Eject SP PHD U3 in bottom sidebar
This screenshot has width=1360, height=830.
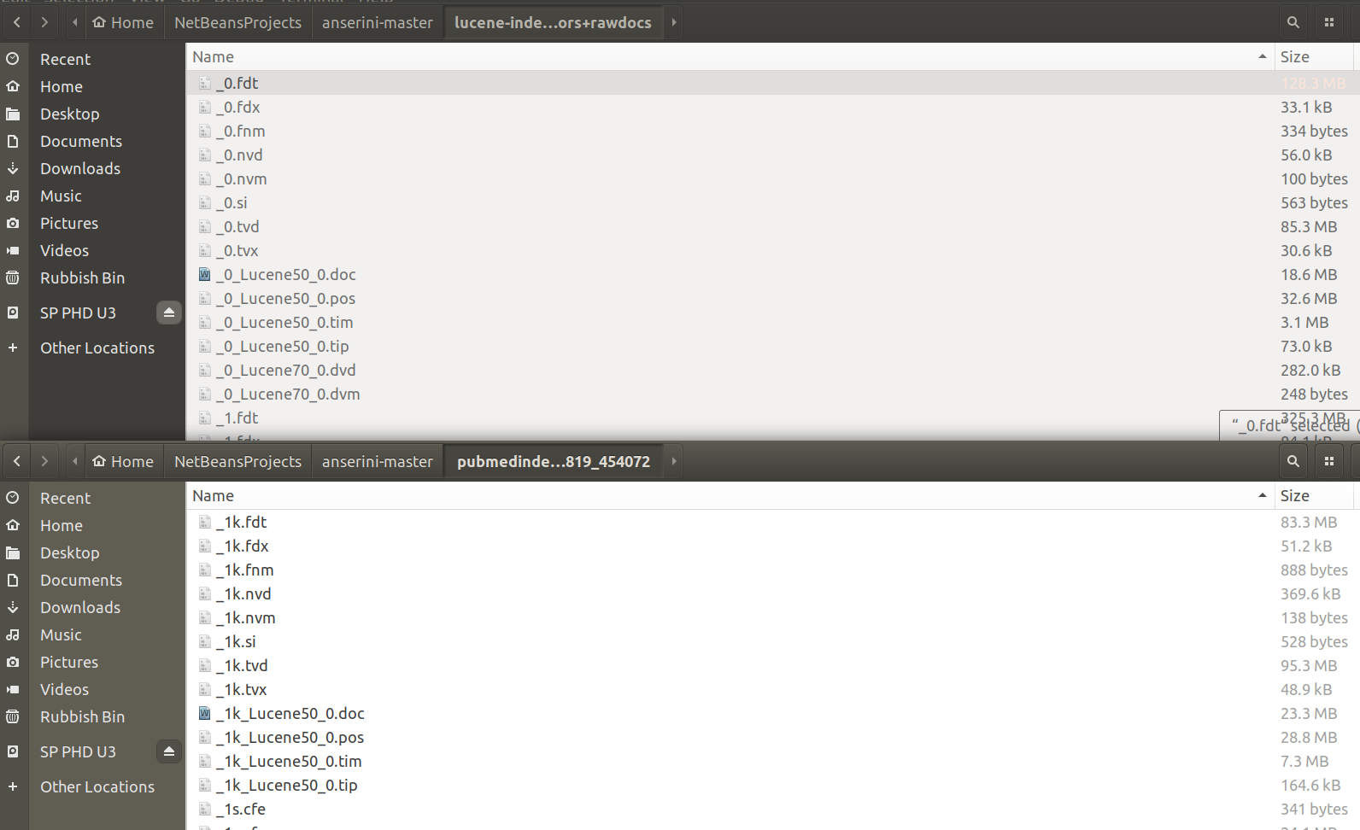(x=169, y=751)
